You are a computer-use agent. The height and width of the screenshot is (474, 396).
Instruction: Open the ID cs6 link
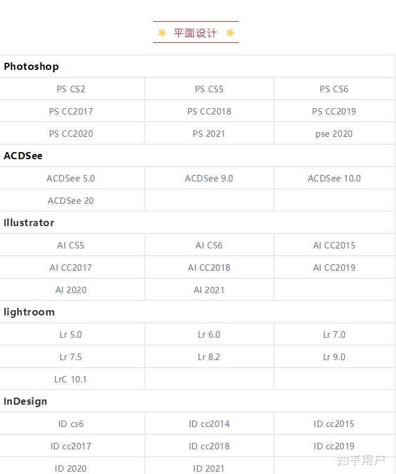pyautogui.click(x=71, y=424)
